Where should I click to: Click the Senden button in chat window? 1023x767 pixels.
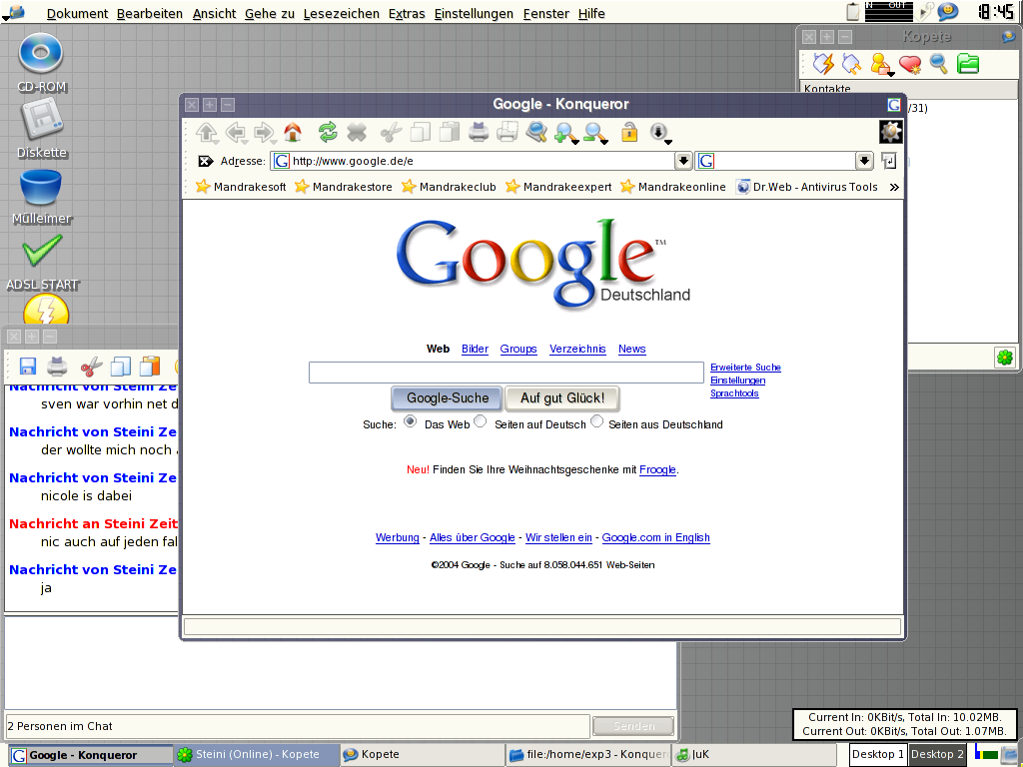[x=632, y=726]
